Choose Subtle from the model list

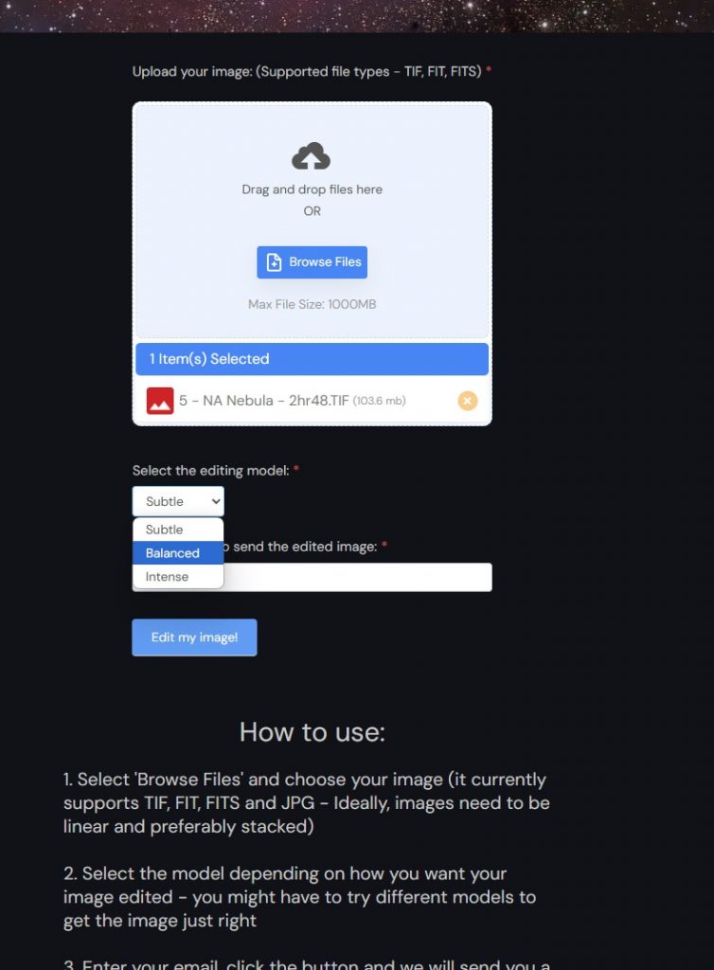click(178, 530)
